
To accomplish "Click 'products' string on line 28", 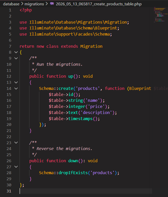I will point(102,173).
